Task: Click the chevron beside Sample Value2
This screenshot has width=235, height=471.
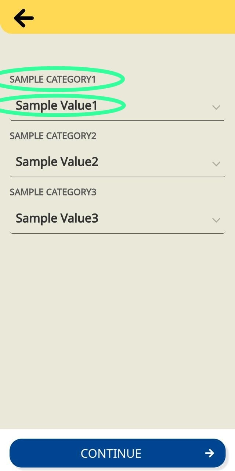Action: [216, 164]
